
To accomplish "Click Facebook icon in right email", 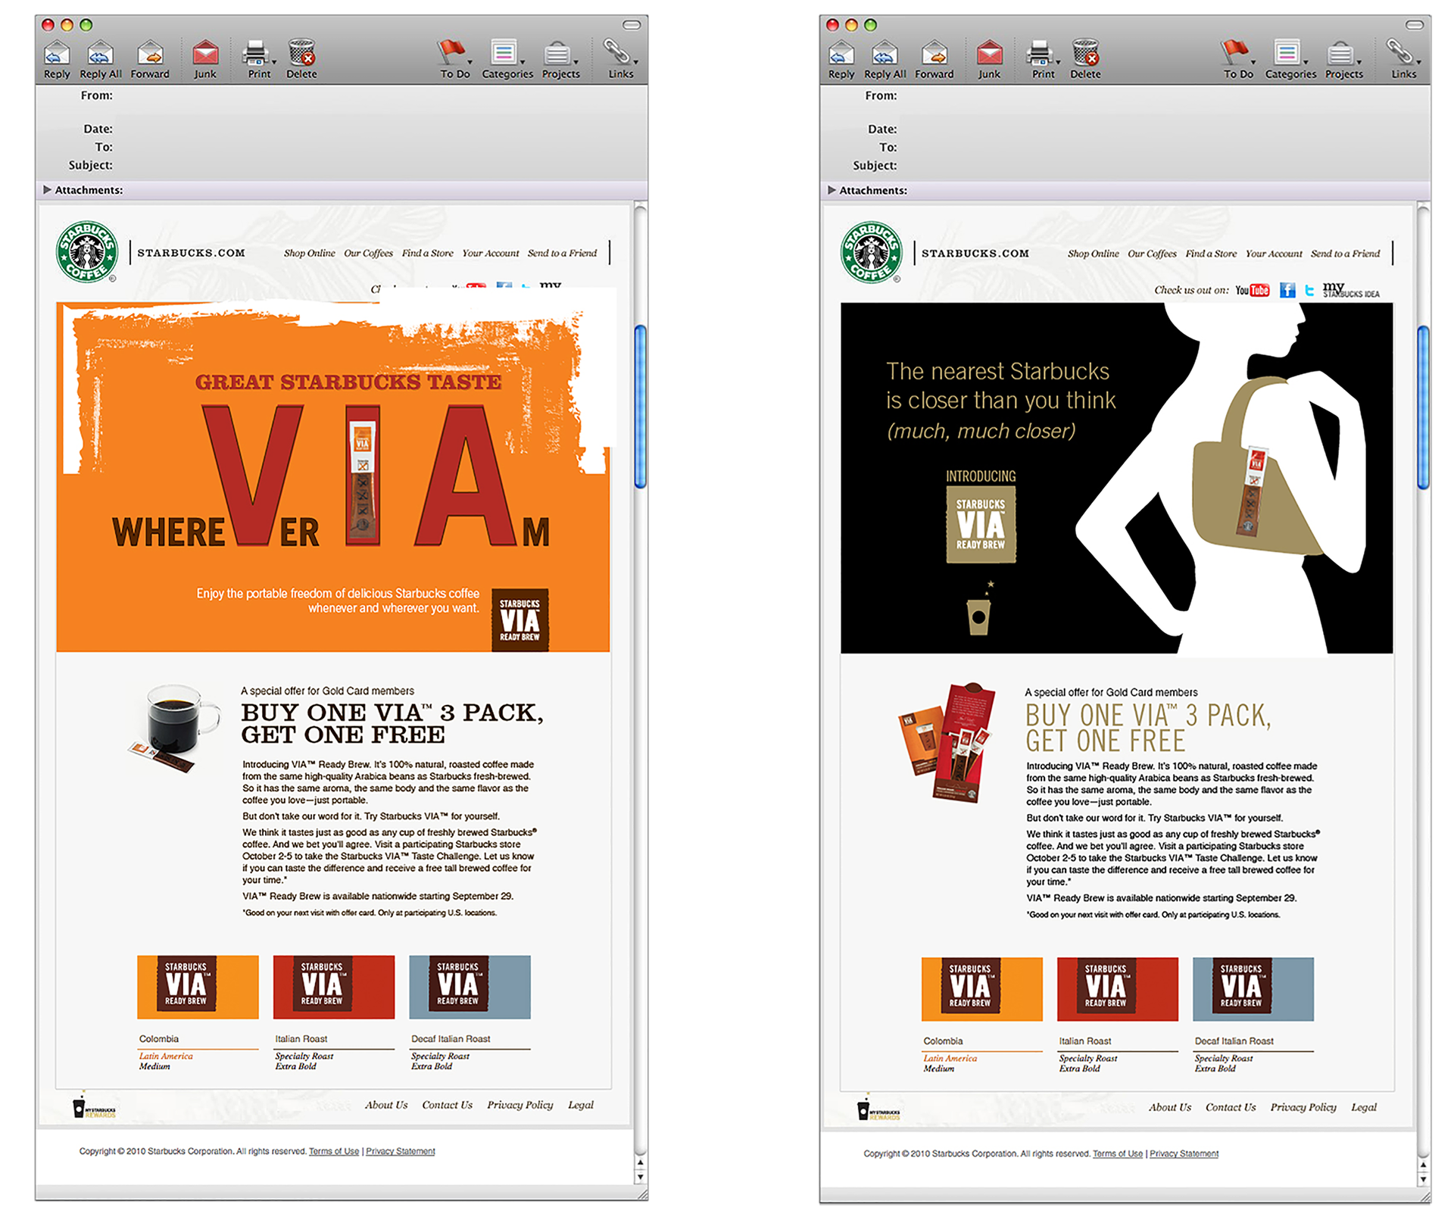I will 1287,290.
